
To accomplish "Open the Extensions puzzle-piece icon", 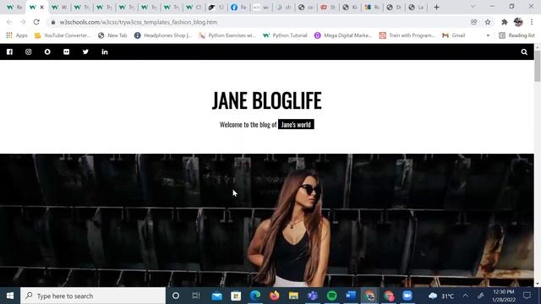I will click(x=504, y=22).
